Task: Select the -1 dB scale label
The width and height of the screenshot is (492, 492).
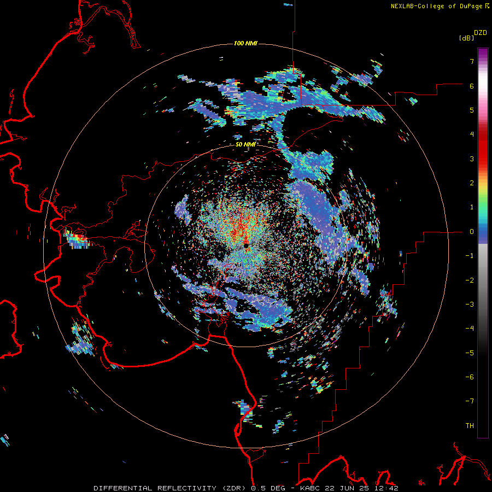Action: (x=470, y=256)
